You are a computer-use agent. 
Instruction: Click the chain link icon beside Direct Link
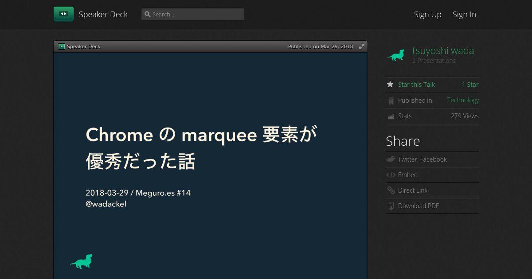coord(391,190)
